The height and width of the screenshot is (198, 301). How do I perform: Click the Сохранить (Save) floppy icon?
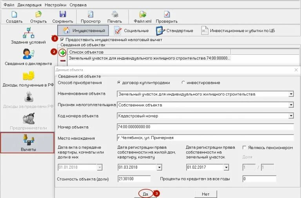click(x=63, y=14)
